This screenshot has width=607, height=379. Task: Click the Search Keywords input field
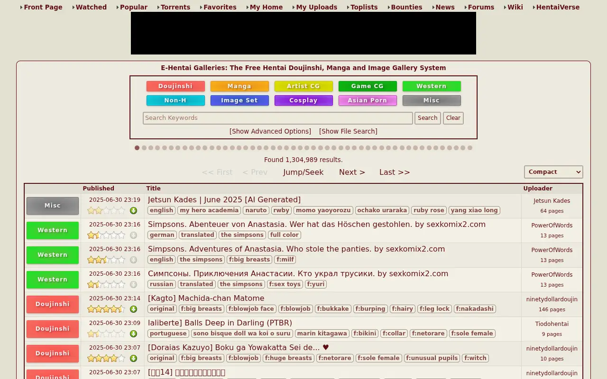pos(278,118)
